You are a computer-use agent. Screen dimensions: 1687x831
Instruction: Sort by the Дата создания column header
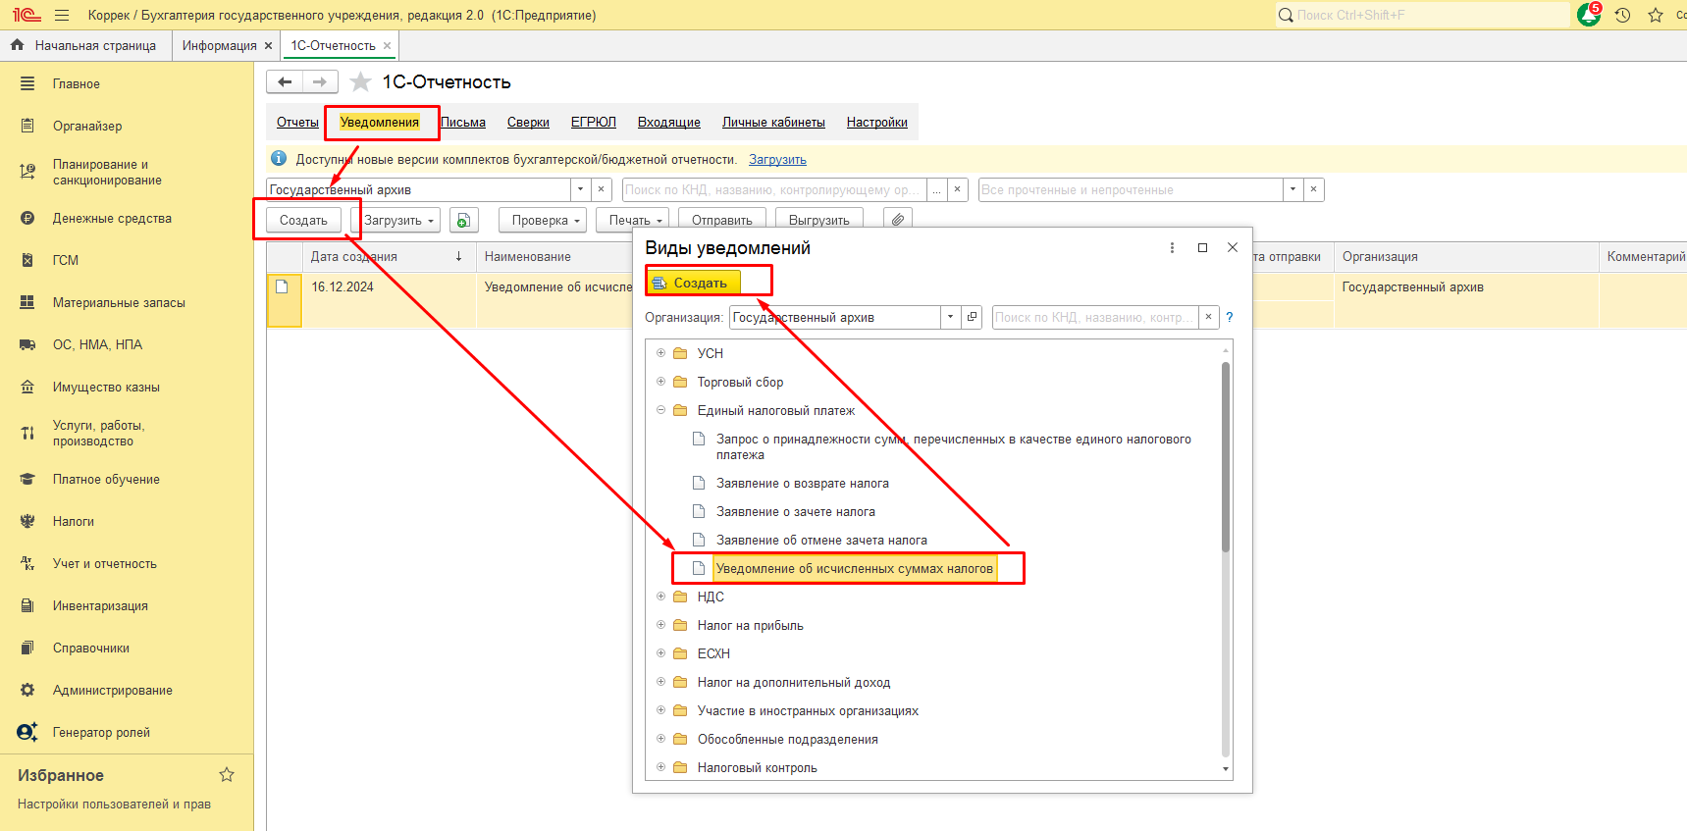pos(389,256)
